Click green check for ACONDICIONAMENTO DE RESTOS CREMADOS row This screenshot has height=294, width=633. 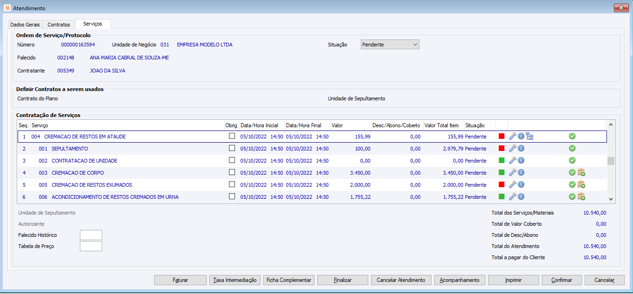tap(572, 197)
